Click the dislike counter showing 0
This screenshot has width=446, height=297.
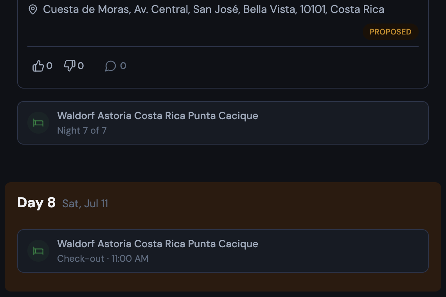(x=81, y=65)
